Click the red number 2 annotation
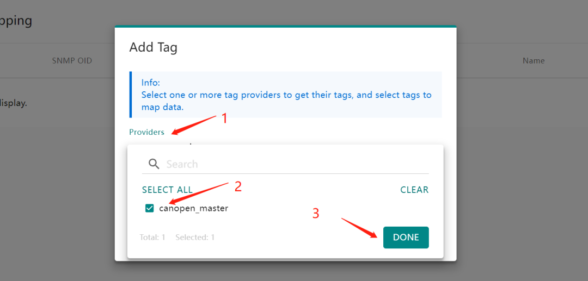This screenshot has height=281, width=588. click(237, 186)
